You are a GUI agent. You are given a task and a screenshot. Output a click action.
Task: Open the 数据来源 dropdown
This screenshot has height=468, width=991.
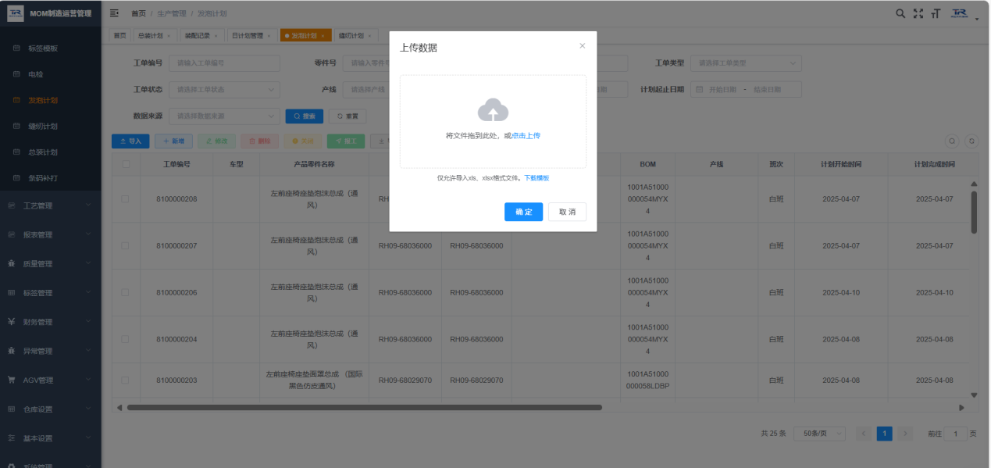224,116
